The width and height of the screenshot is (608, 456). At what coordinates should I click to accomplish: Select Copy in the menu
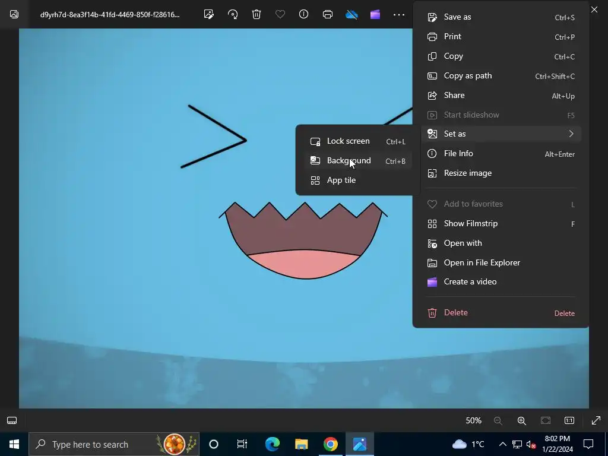pyautogui.click(x=501, y=56)
